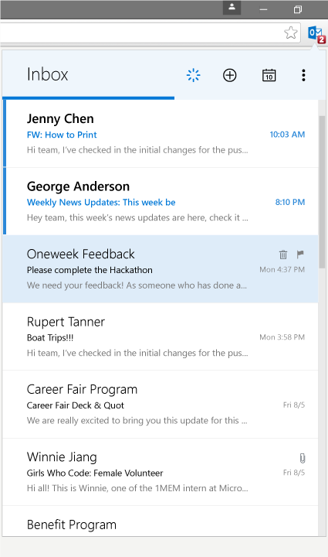Flag the Oneweek Feedback email
The height and width of the screenshot is (557, 328).
(x=300, y=254)
